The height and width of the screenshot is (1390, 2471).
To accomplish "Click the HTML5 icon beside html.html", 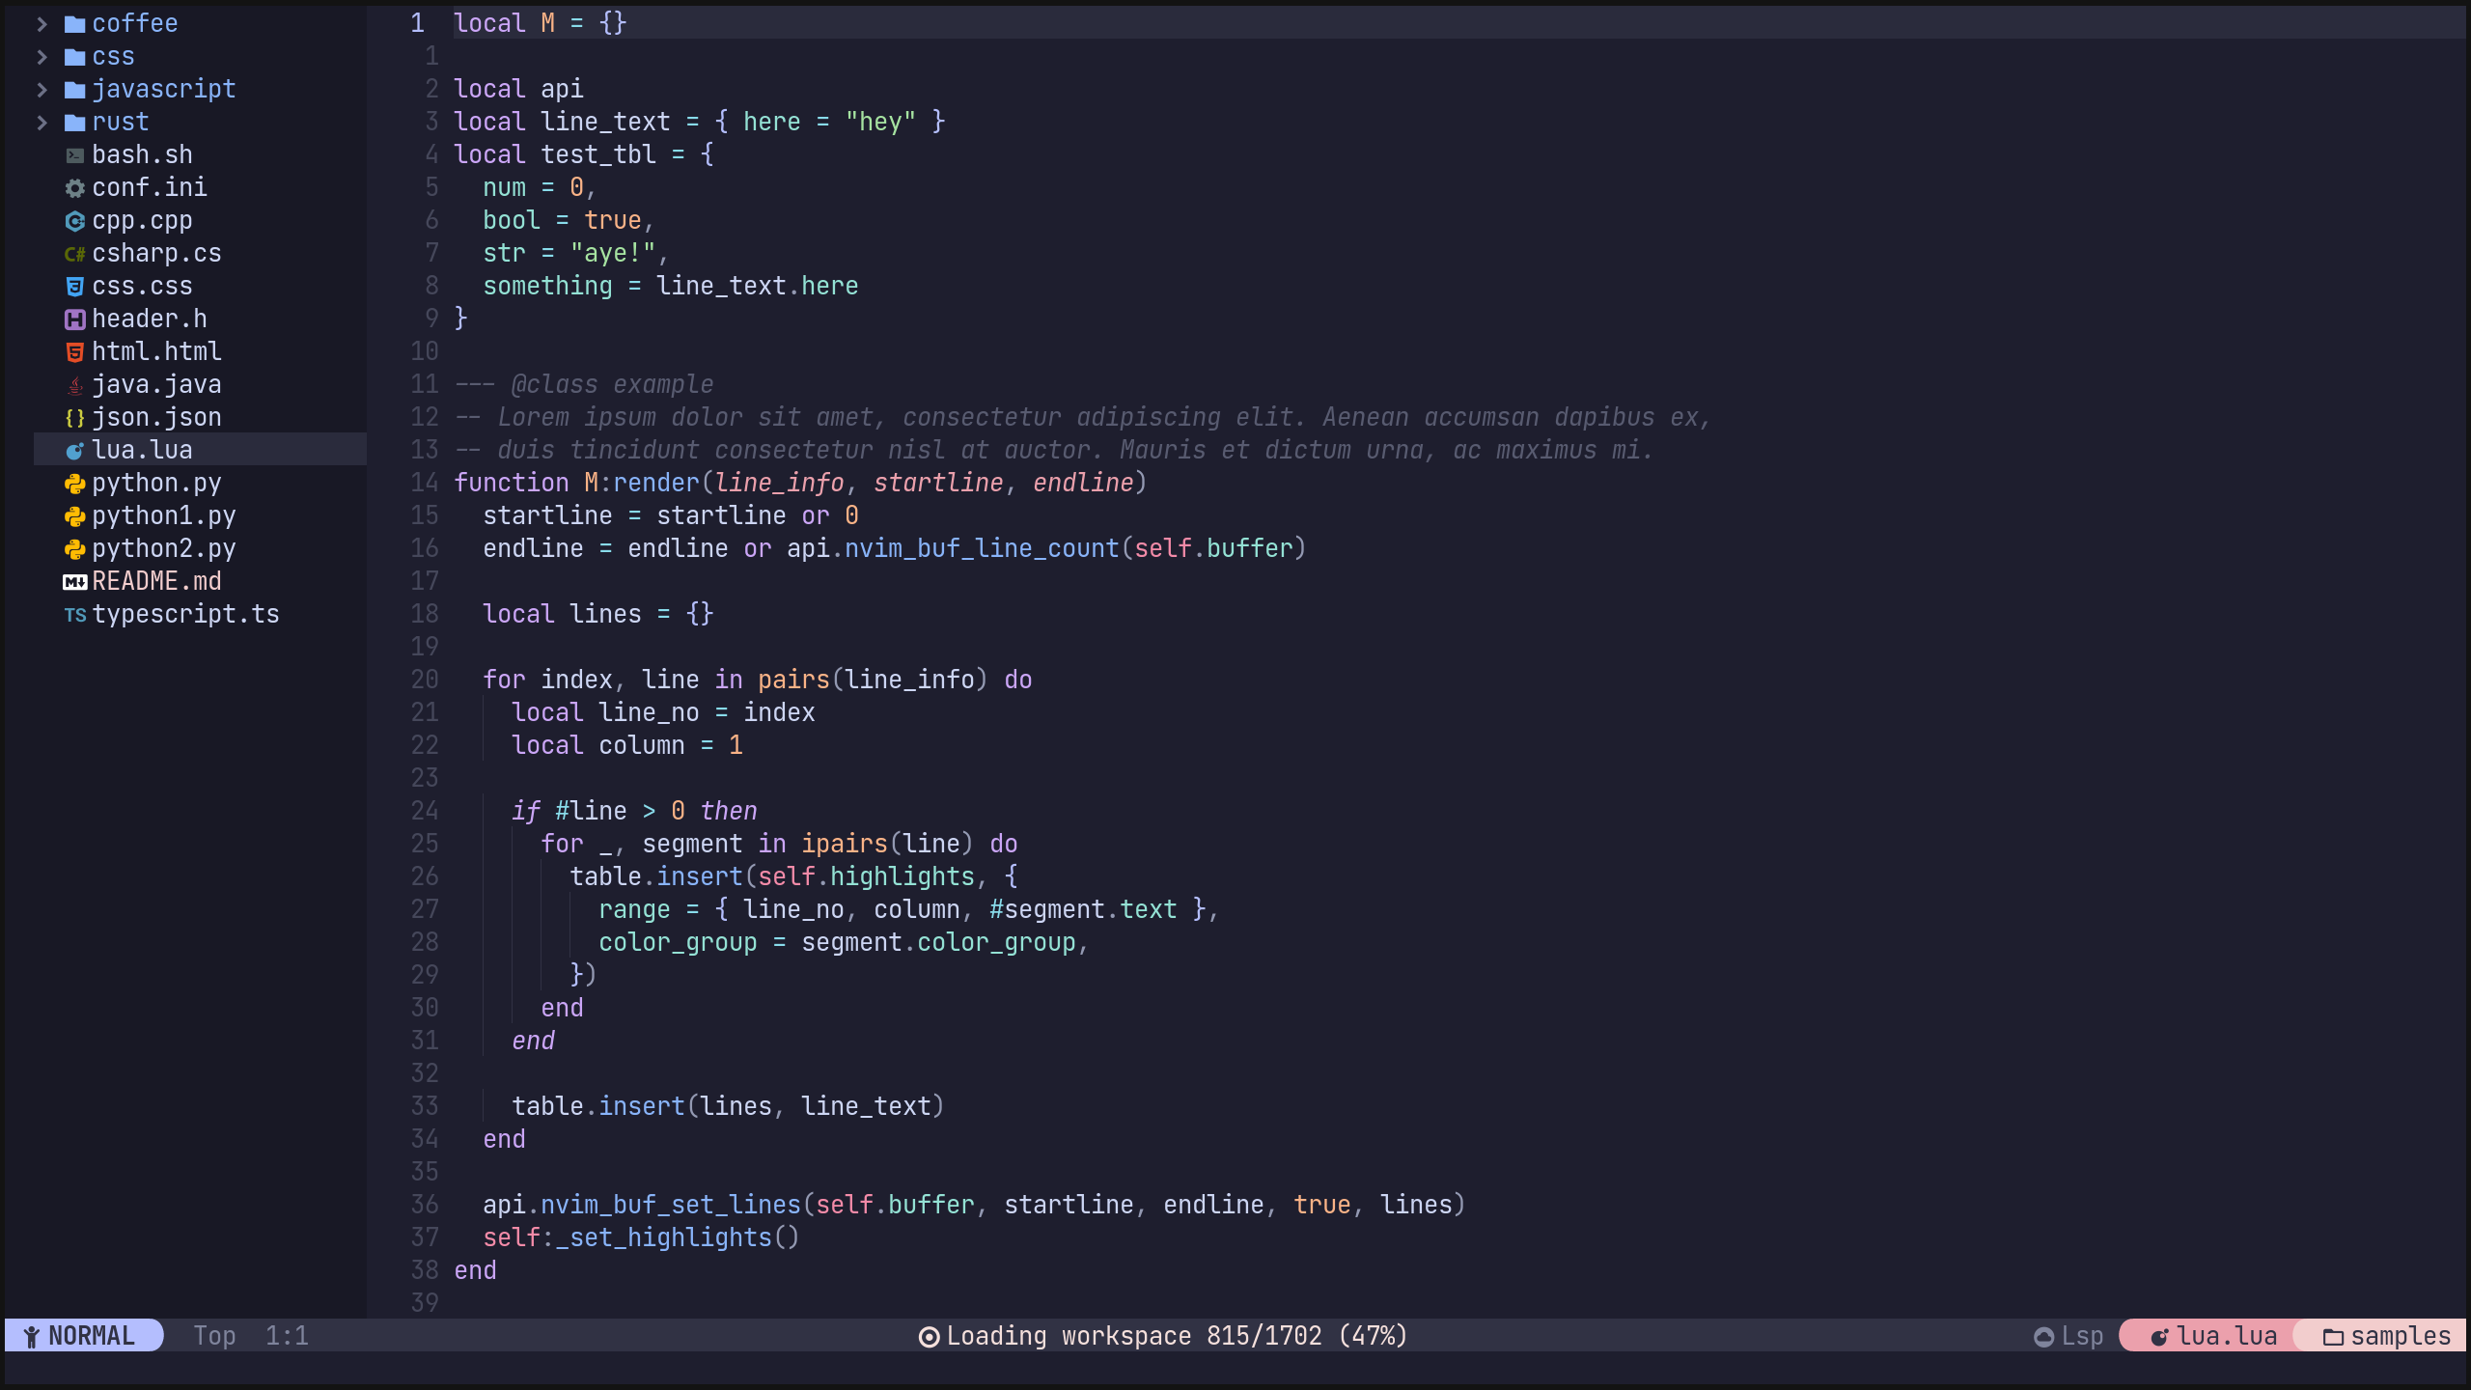I will (x=74, y=351).
